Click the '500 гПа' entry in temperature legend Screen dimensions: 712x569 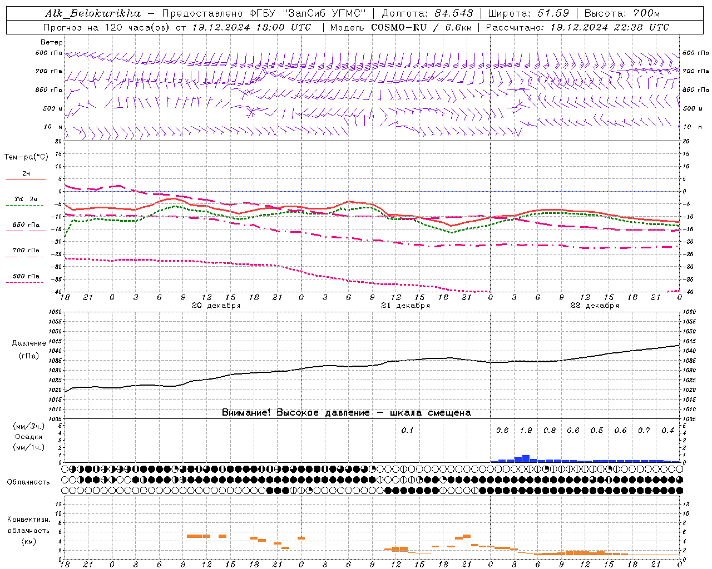click(x=26, y=276)
